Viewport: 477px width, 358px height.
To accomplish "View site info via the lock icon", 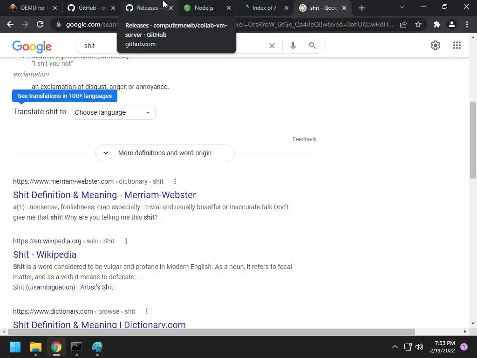I will tap(58, 24).
